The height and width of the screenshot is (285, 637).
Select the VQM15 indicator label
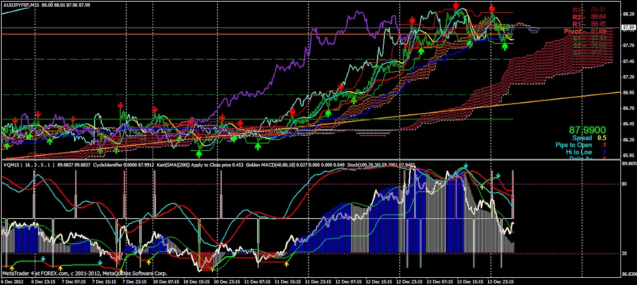click(x=10, y=164)
